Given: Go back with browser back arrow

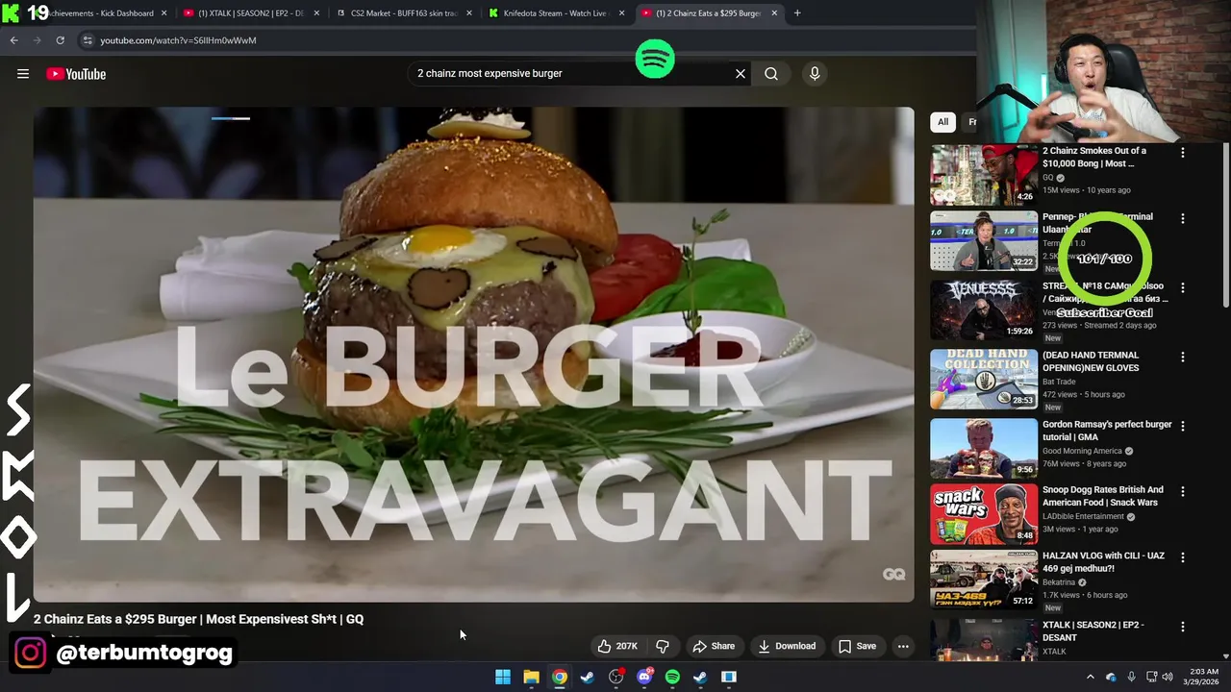Looking at the screenshot, I should pyautogui.click(x=13, y=40).
